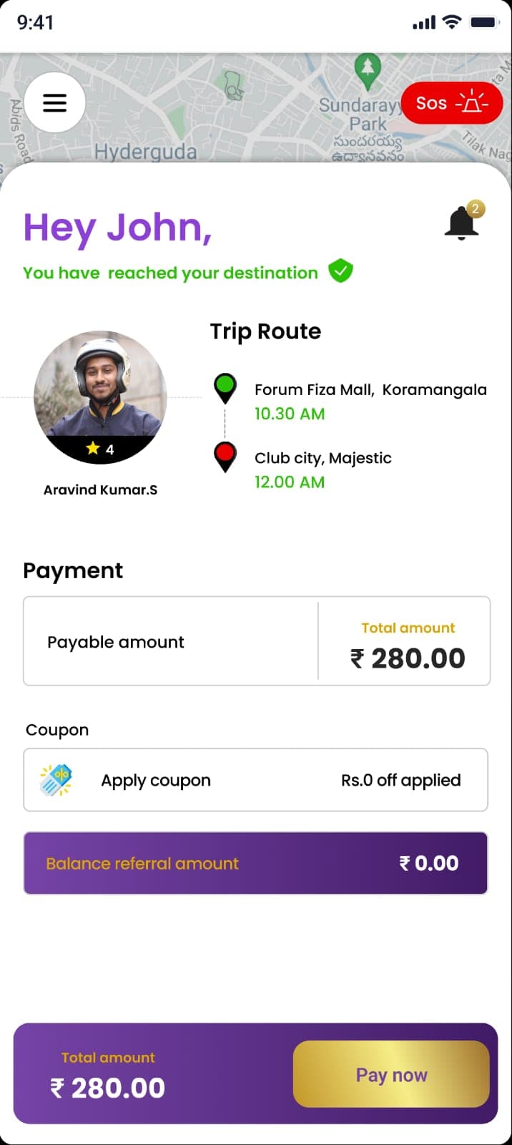
Task: Open the hamburger menu
Action: (x=54, y=102)
